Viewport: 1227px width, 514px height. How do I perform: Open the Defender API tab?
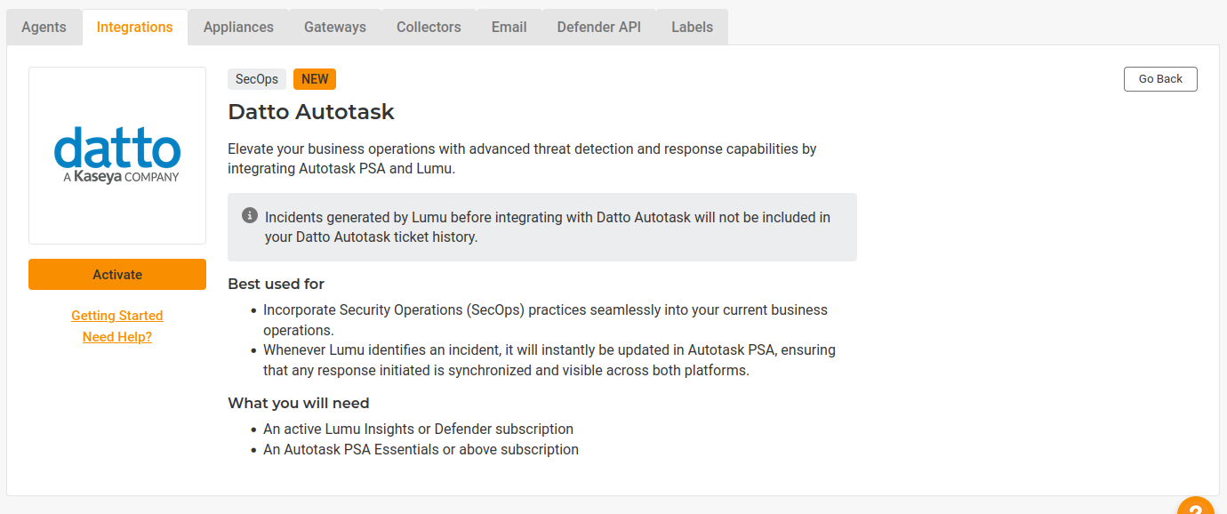click(598, 27)
